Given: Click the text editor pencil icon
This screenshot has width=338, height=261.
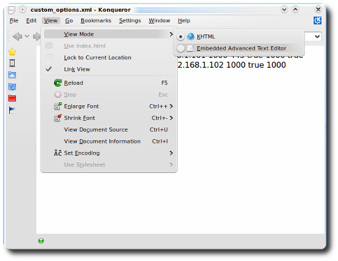Looking at the screenshot, I should click(x=190, y=49).
